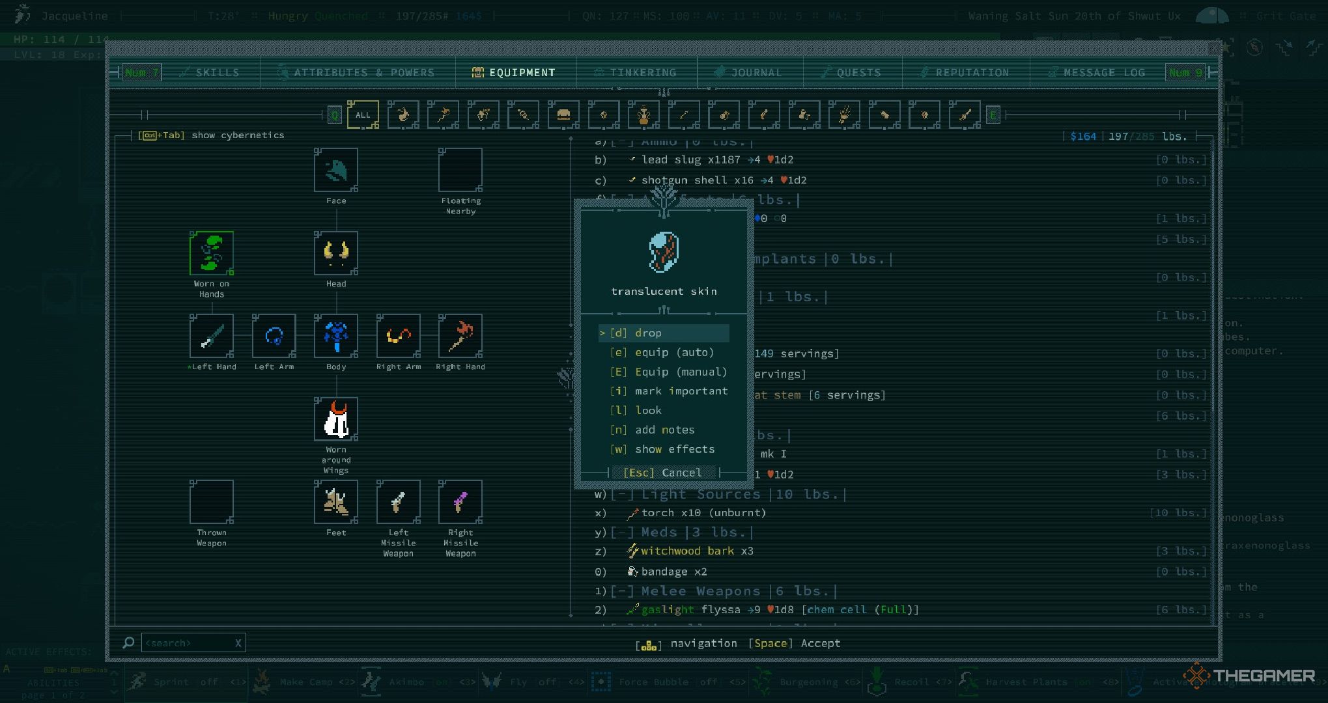
Task: Open the Attributes & Powers tab
Action: click(x=357, y=72)
